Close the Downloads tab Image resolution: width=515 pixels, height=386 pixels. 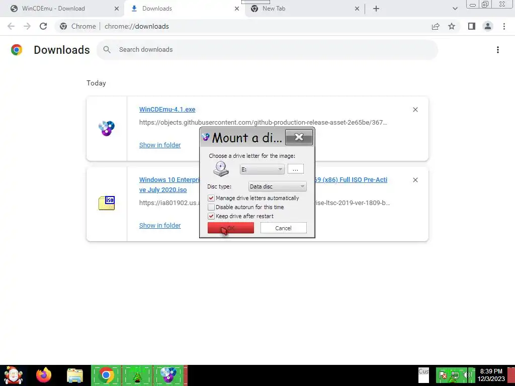click(237, 9)
